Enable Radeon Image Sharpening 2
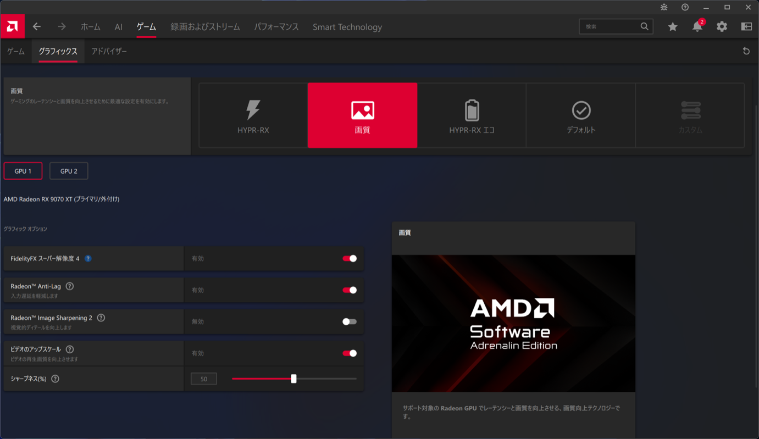The height and width of the screenshot is (439, 759). click(x=350, y=321)
